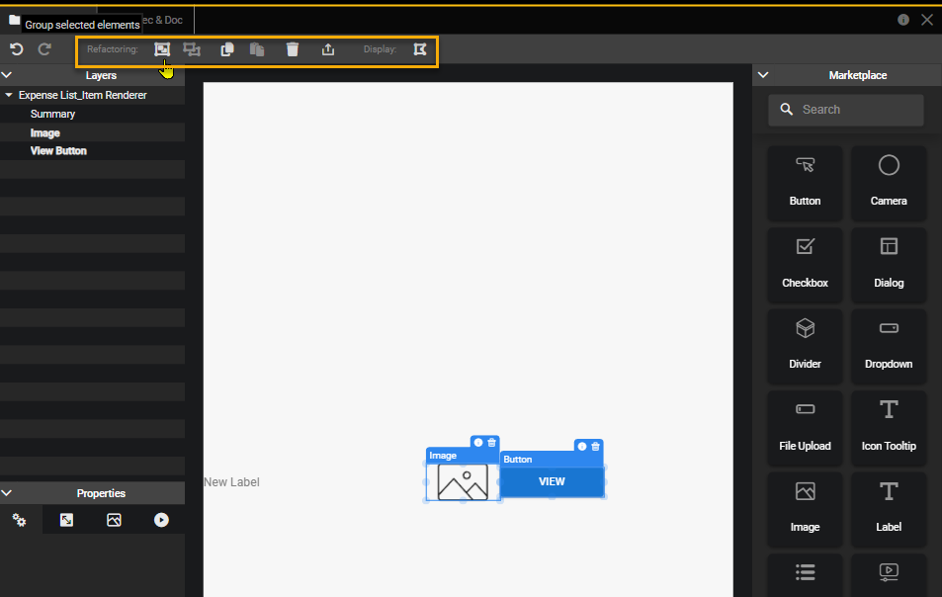The image size is (942, 597).
Task: Click the Marketplace Search field
Action: pos(846,110)
